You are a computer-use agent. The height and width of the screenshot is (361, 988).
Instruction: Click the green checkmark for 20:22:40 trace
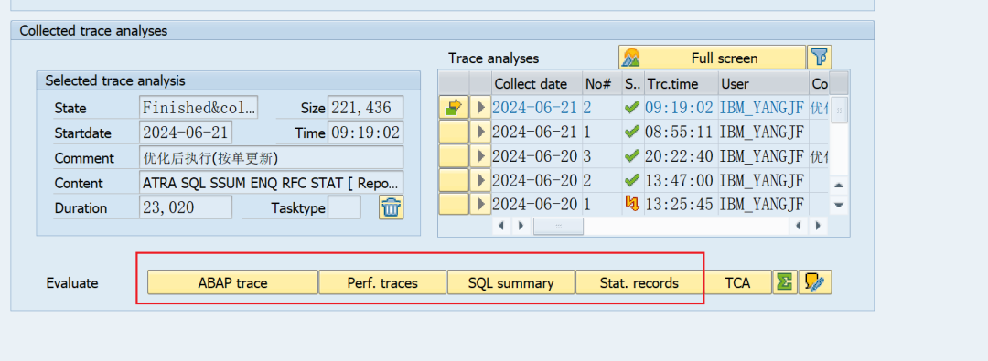click(632, 156)
